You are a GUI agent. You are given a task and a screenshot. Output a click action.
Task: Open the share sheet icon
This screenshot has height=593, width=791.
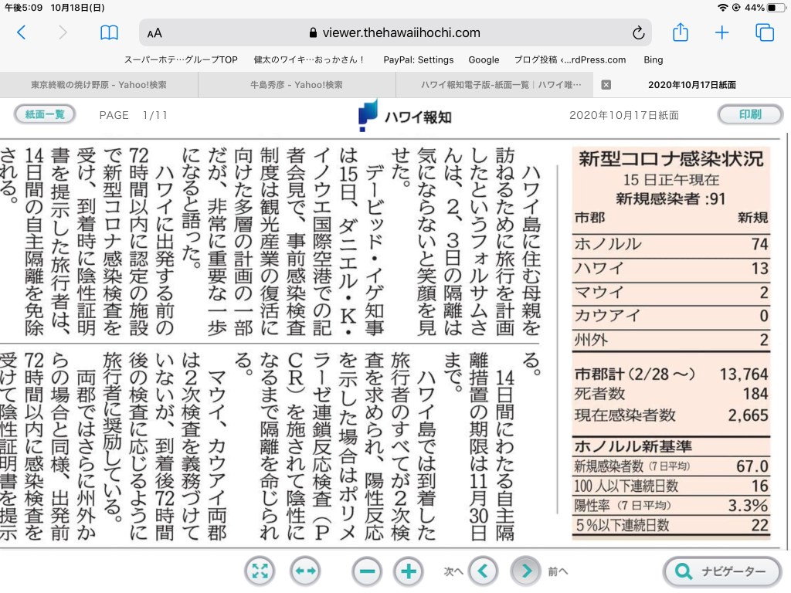[680, 32]
